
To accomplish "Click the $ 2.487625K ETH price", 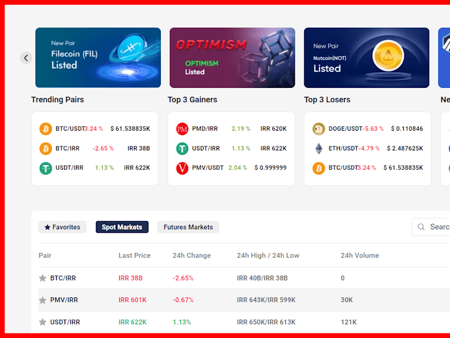I will [405, 148].
